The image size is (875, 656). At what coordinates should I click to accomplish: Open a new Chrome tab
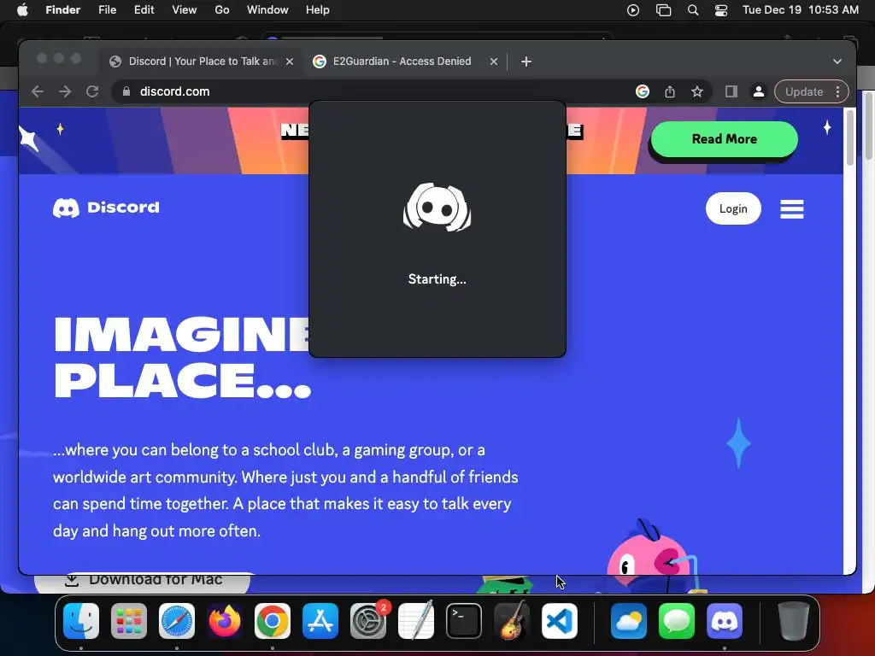coord(526,61)
